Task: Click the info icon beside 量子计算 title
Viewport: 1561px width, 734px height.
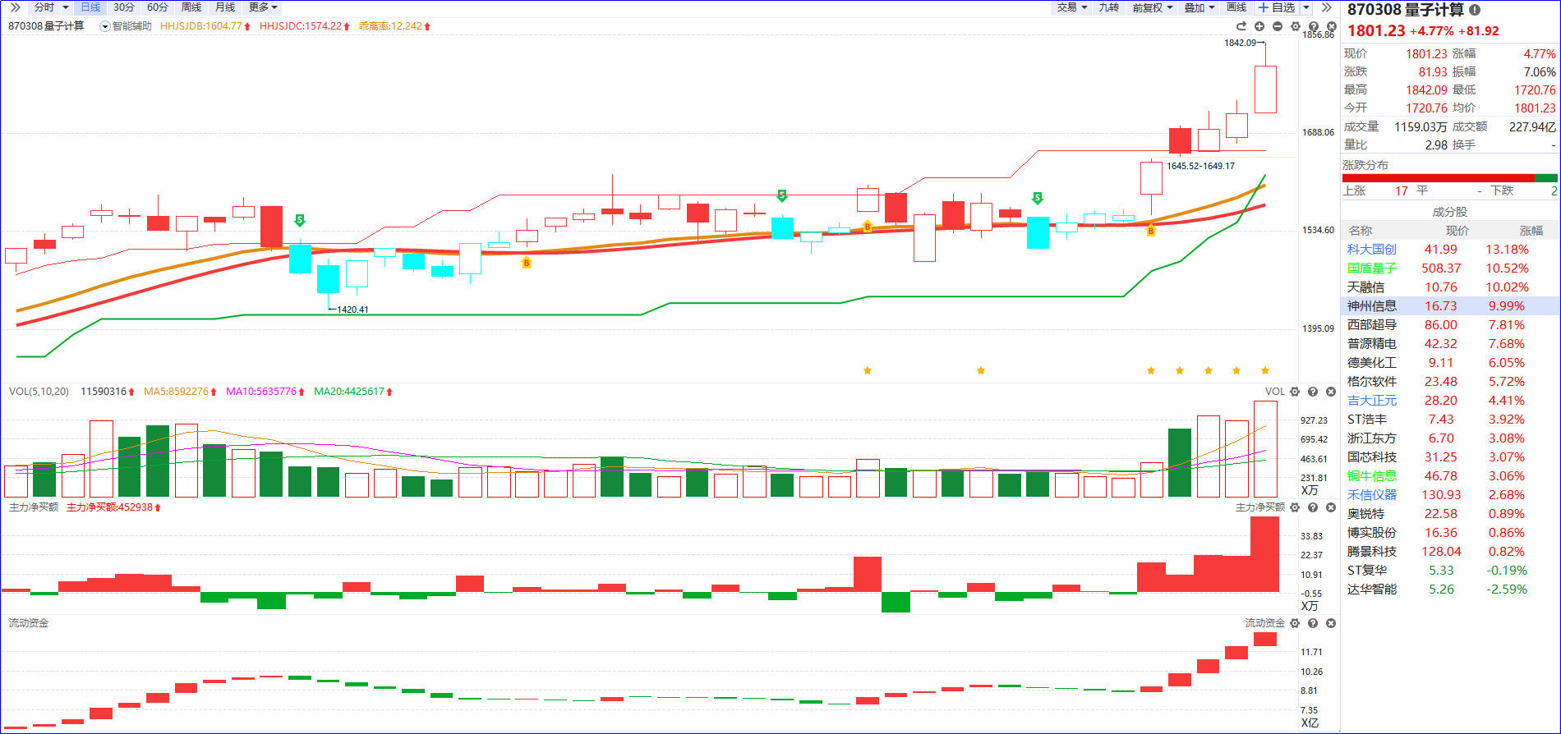Action: click(x=1475, y=10)
